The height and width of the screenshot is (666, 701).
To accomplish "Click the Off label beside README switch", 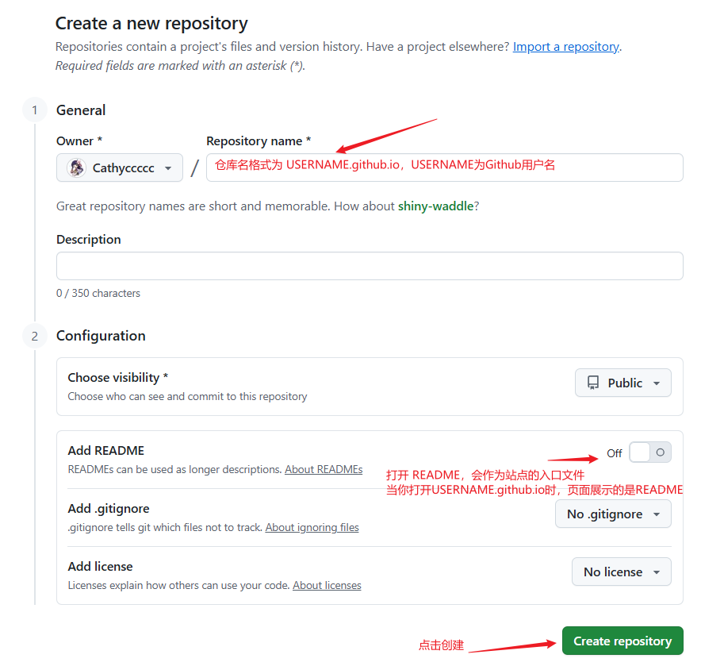I will 615,453.
